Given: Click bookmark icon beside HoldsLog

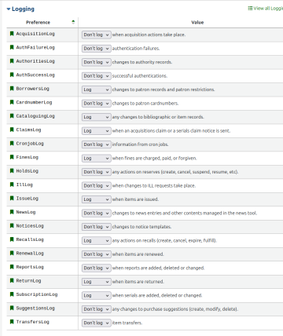Looking at the screenshot, I should 12,171.
